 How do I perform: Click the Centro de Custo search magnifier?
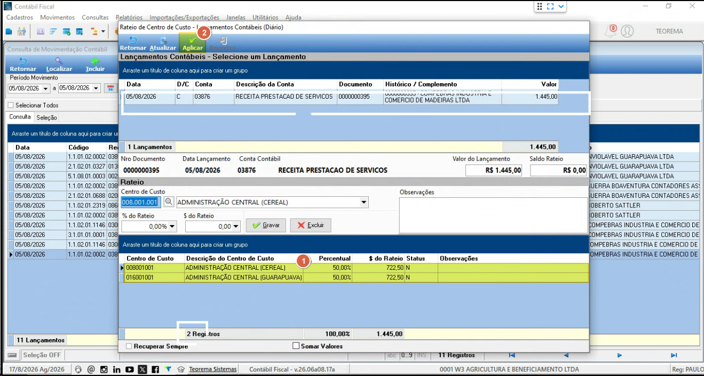(x=168, y=202)
